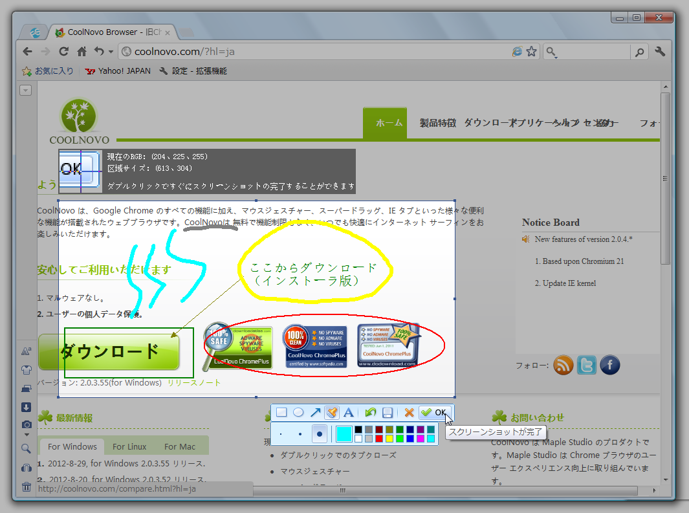Click the trash icon in the sidebar
Image resolution: width=689 pixels, height=513 pixels.
point(27,486)
